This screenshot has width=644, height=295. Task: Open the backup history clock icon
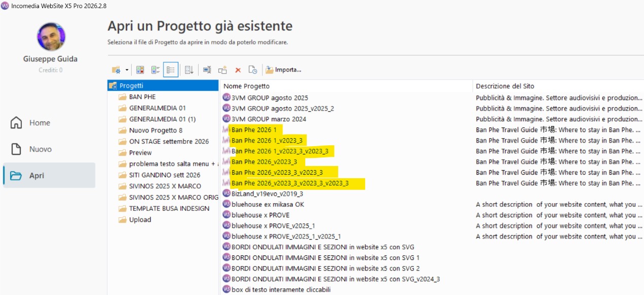click(x=253, y=70)
